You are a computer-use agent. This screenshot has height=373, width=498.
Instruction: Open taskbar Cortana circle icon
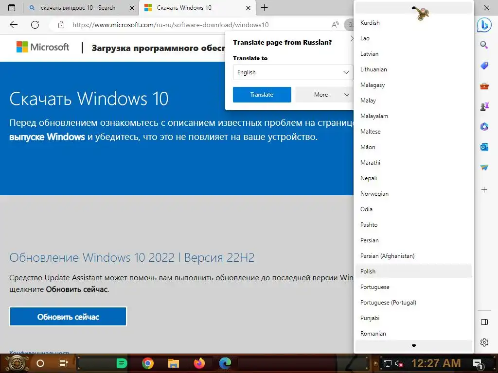(40, 363)
